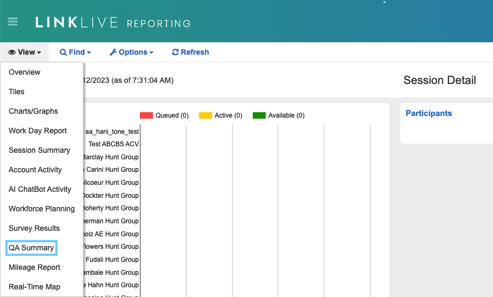Open the View dropdown menu
This screenshot has width=493, height=297.
[x=25, y=53]
